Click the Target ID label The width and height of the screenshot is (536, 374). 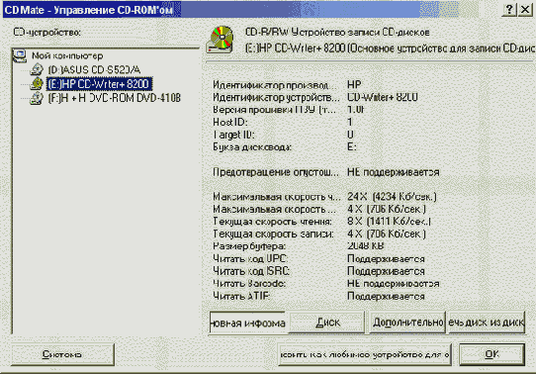(x=233, y=135)
